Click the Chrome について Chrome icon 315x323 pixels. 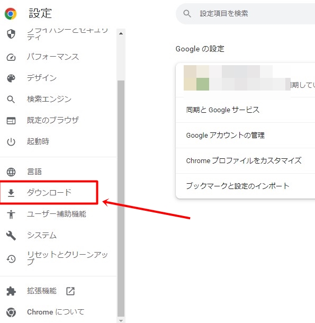point(11,312)
